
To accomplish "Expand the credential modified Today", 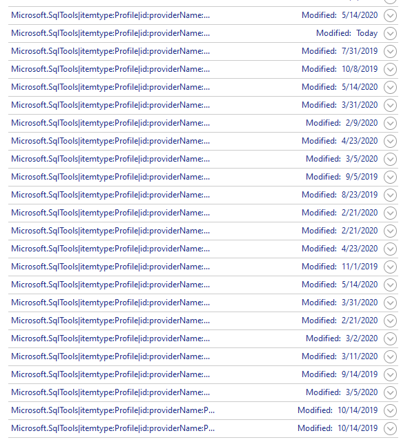I will coord(390,33).
